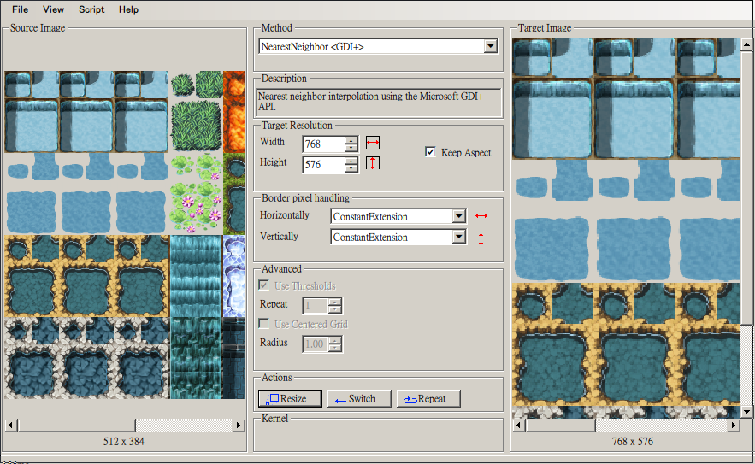
Task: Click the Source Image horizontal scrollbar thumb
Action: (77, 425)
